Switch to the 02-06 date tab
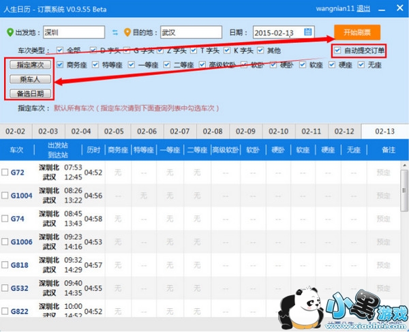Viewport: 409px width, 332px height. (147, 131)
